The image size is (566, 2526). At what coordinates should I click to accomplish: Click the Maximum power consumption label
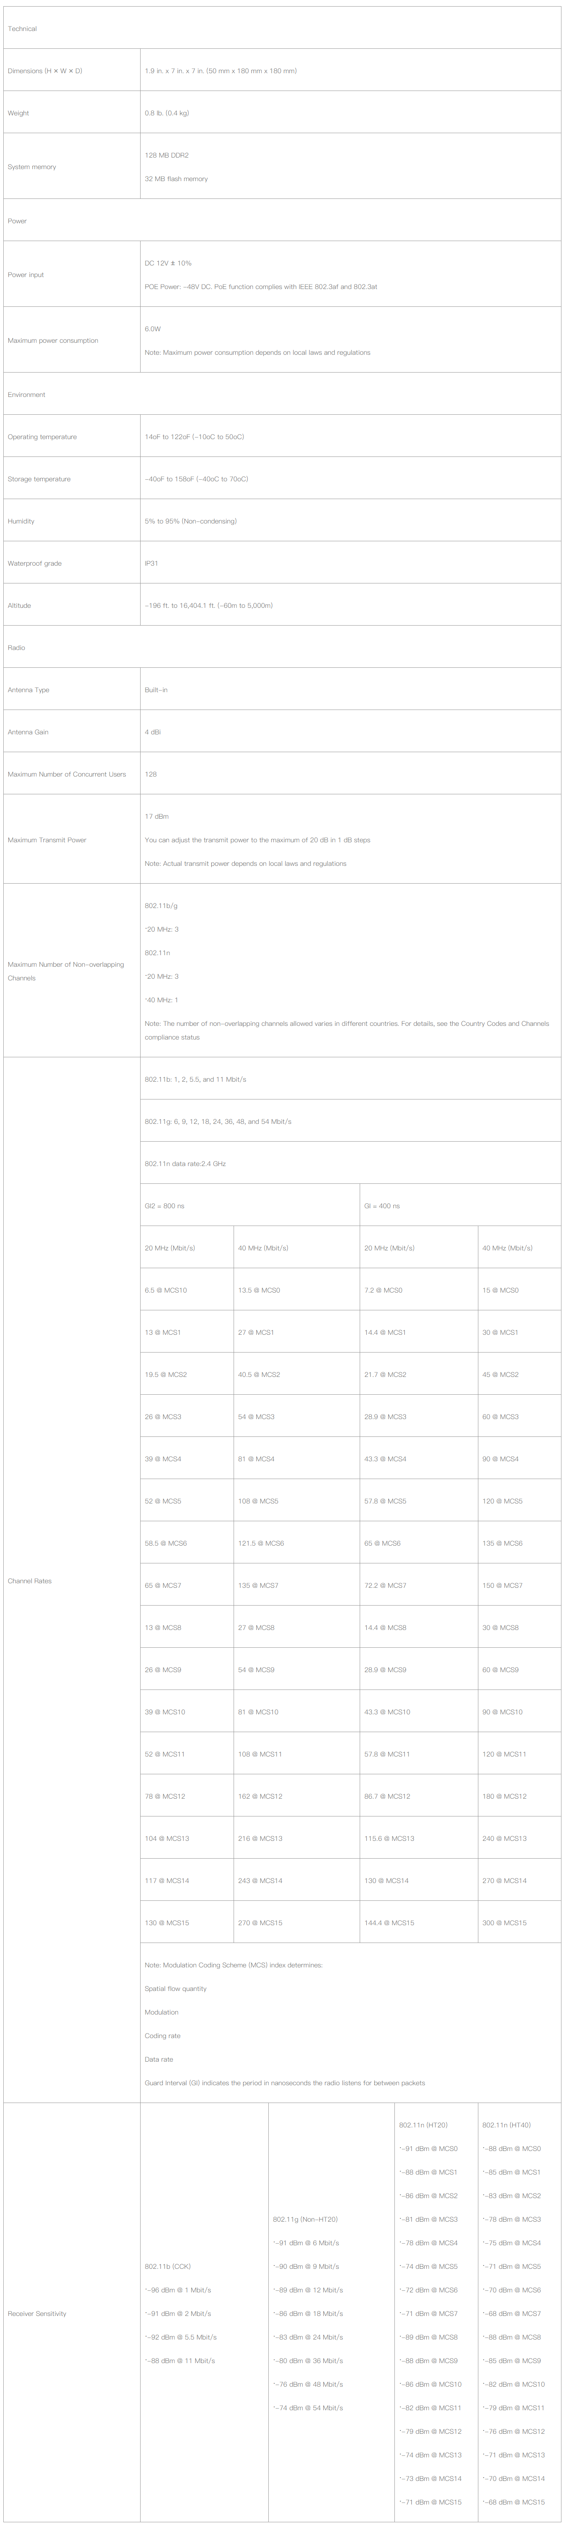(x=53, y=340)
